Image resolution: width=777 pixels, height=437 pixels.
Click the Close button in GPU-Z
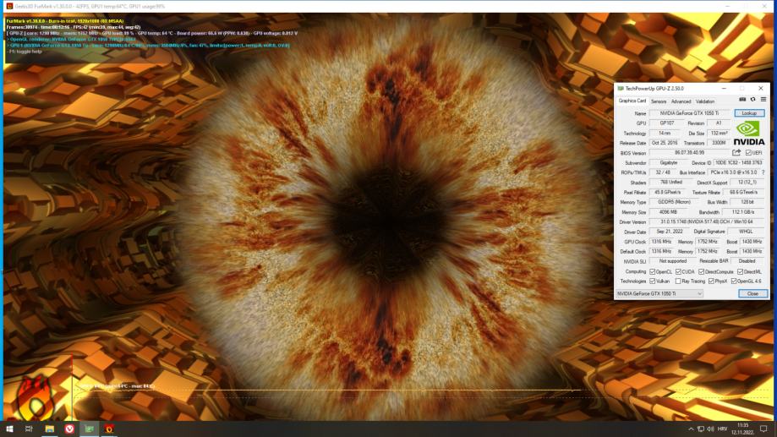pyautogui.click(x=752, y=294)
